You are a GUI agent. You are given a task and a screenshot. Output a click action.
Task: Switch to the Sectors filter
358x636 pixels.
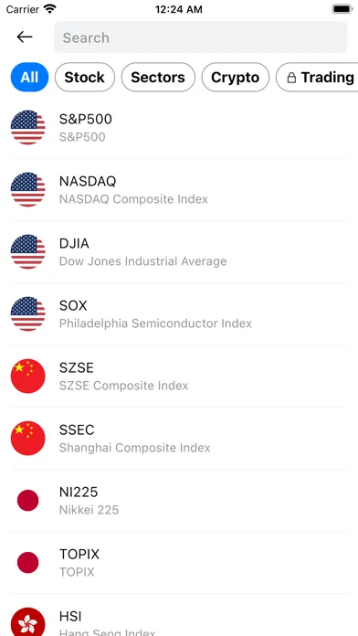pos(158,77)
